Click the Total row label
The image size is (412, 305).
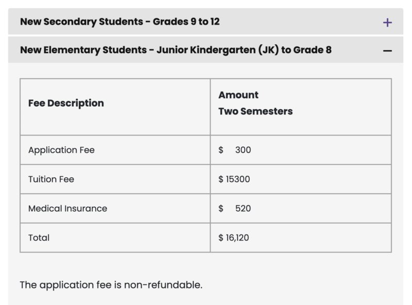[x=39, y=238]
